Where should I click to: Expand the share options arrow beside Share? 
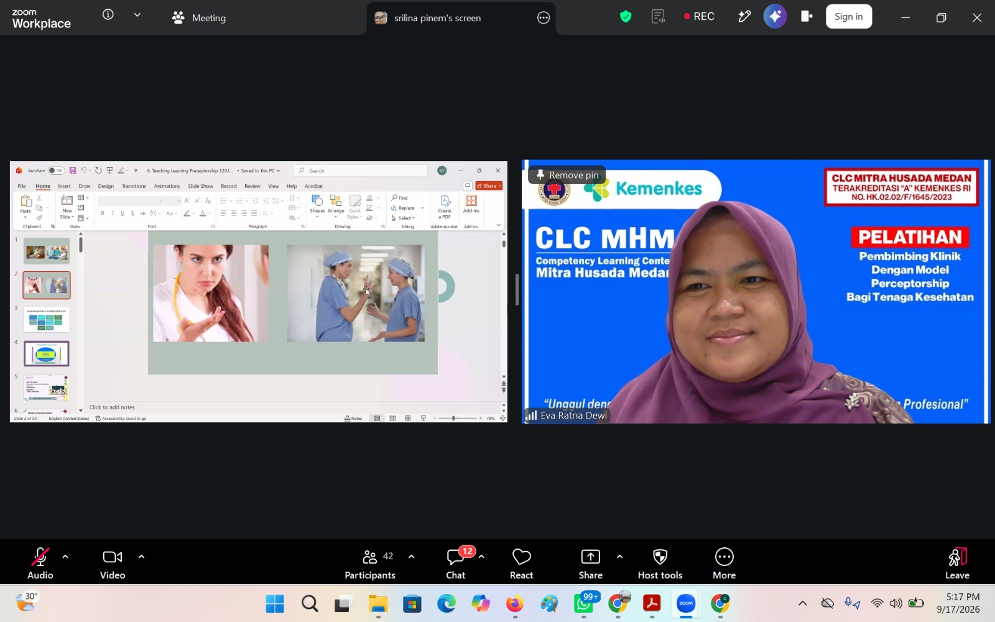pyautogui.click(x=619, y=557)
